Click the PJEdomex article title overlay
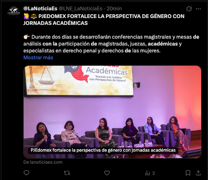Viewport: 208px width, 180px height. coord(103,150)
